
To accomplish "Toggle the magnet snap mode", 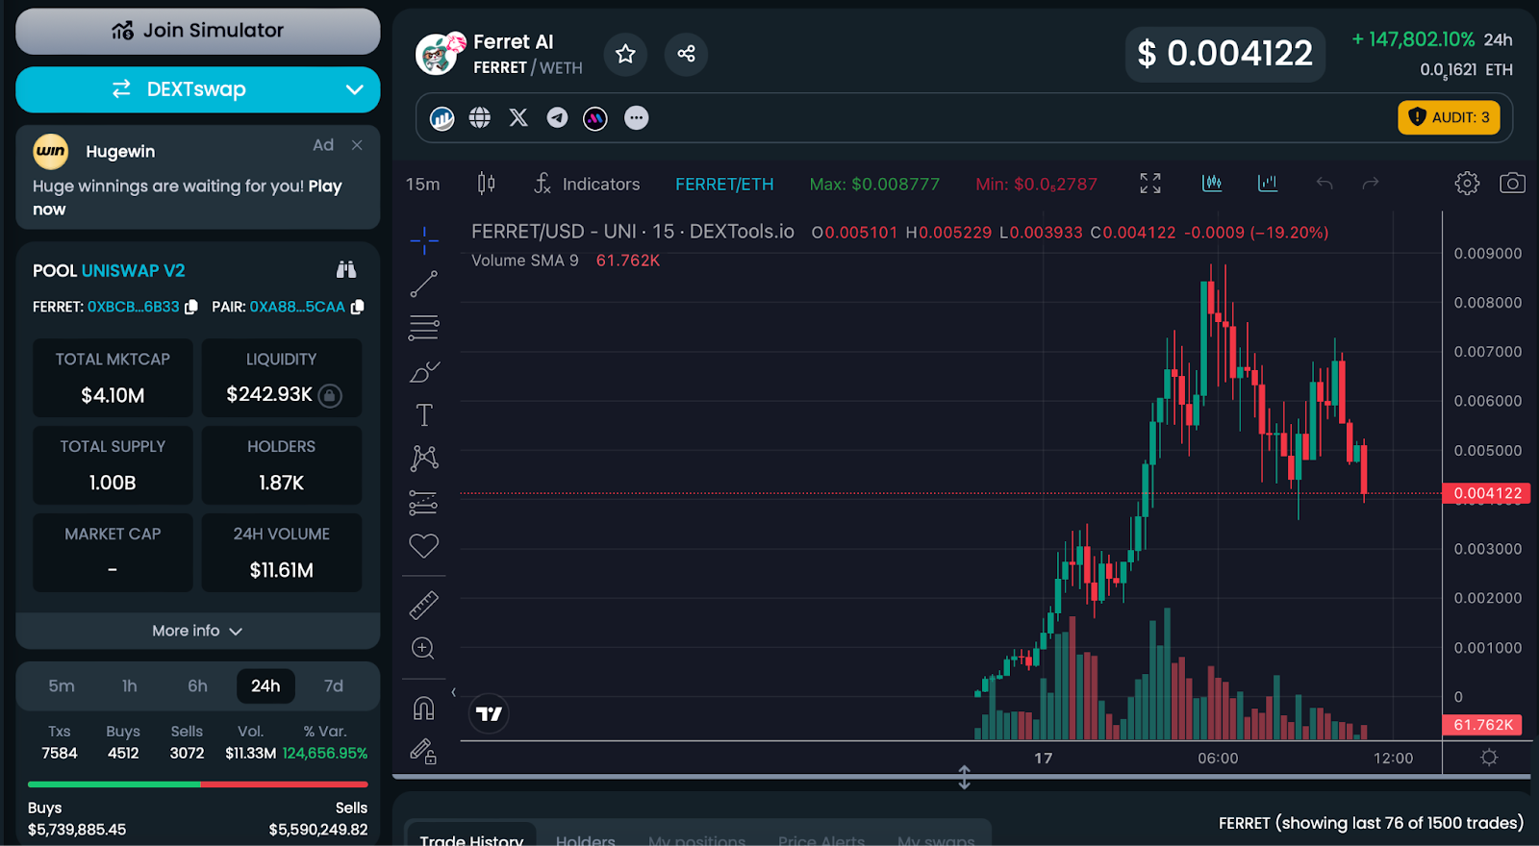I will pyautogui.click(x=424, y=709).
